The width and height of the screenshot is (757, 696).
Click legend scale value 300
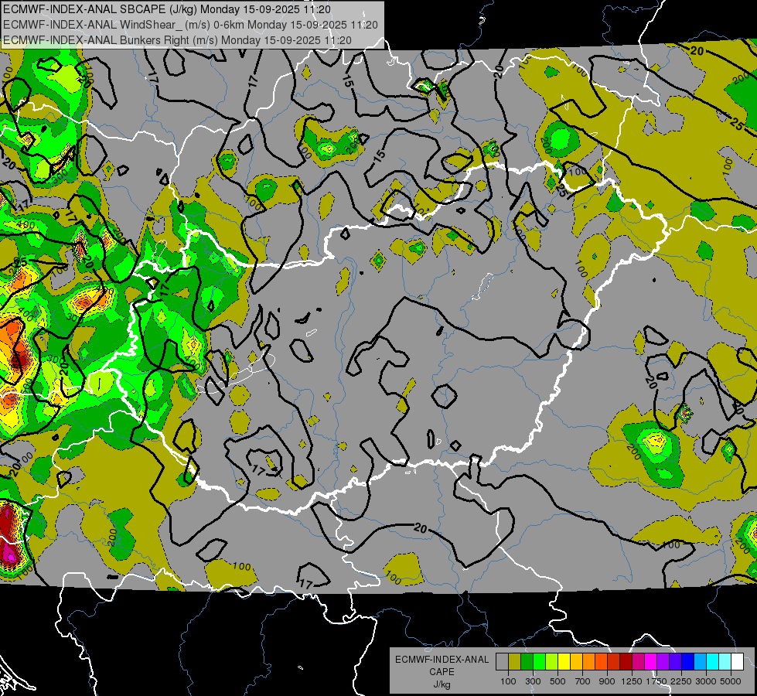[x=533, y=681]
